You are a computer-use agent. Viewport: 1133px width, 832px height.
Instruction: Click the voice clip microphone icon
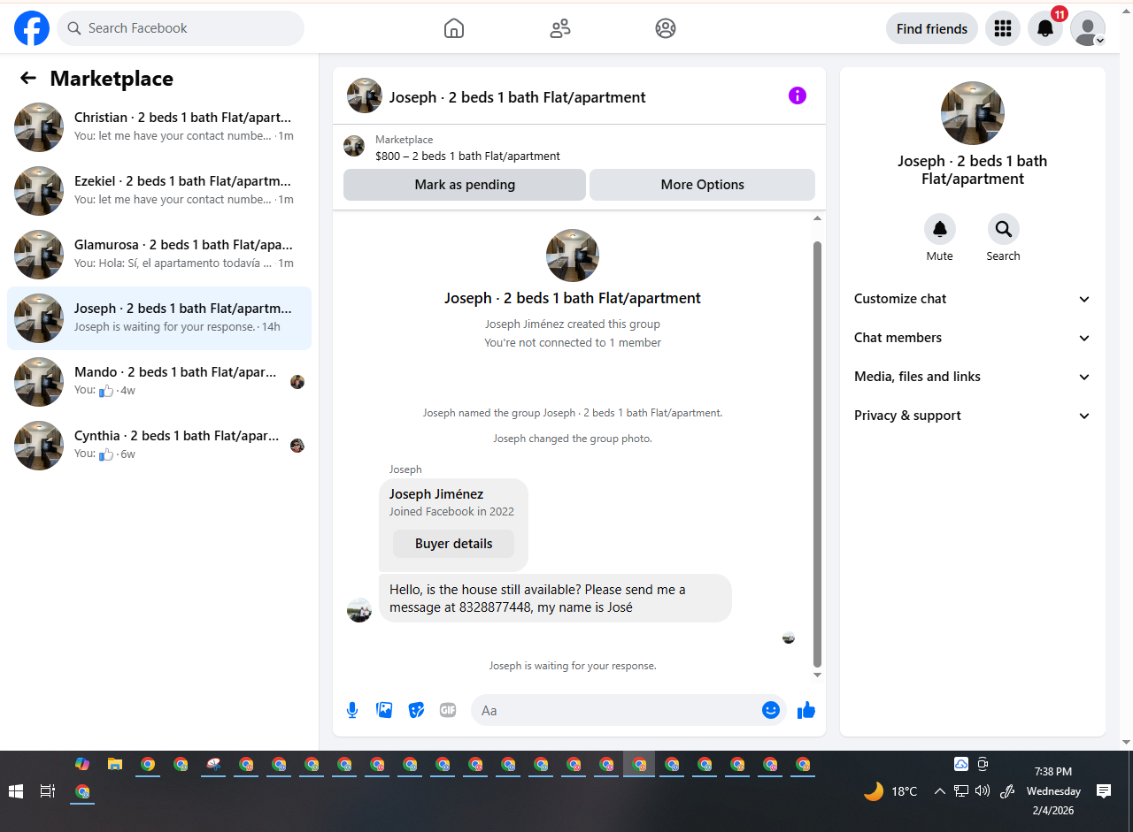click(352, 710)
